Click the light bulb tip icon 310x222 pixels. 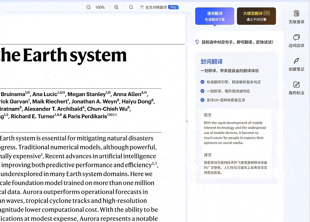pyautogui.click(x=197, y=42)
